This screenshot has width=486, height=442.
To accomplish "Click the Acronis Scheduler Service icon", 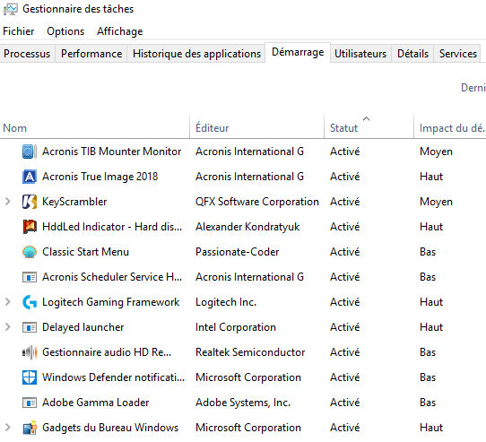I will [30, 277].
